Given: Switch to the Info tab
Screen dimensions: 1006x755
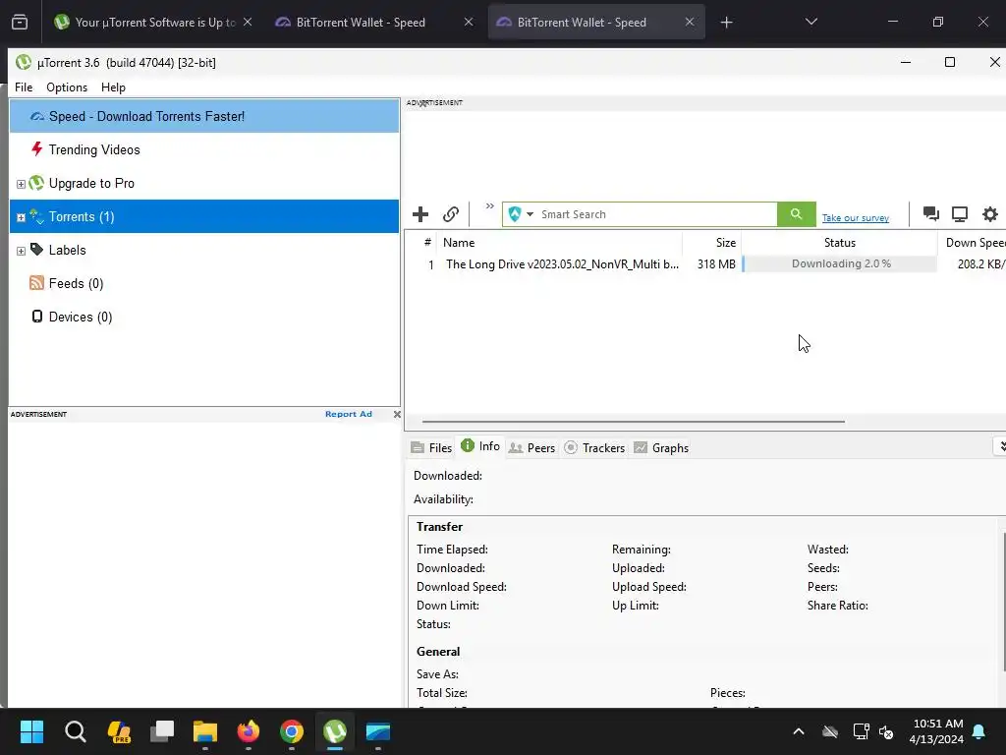Looking at the screenshot, I should coord(480,446).
